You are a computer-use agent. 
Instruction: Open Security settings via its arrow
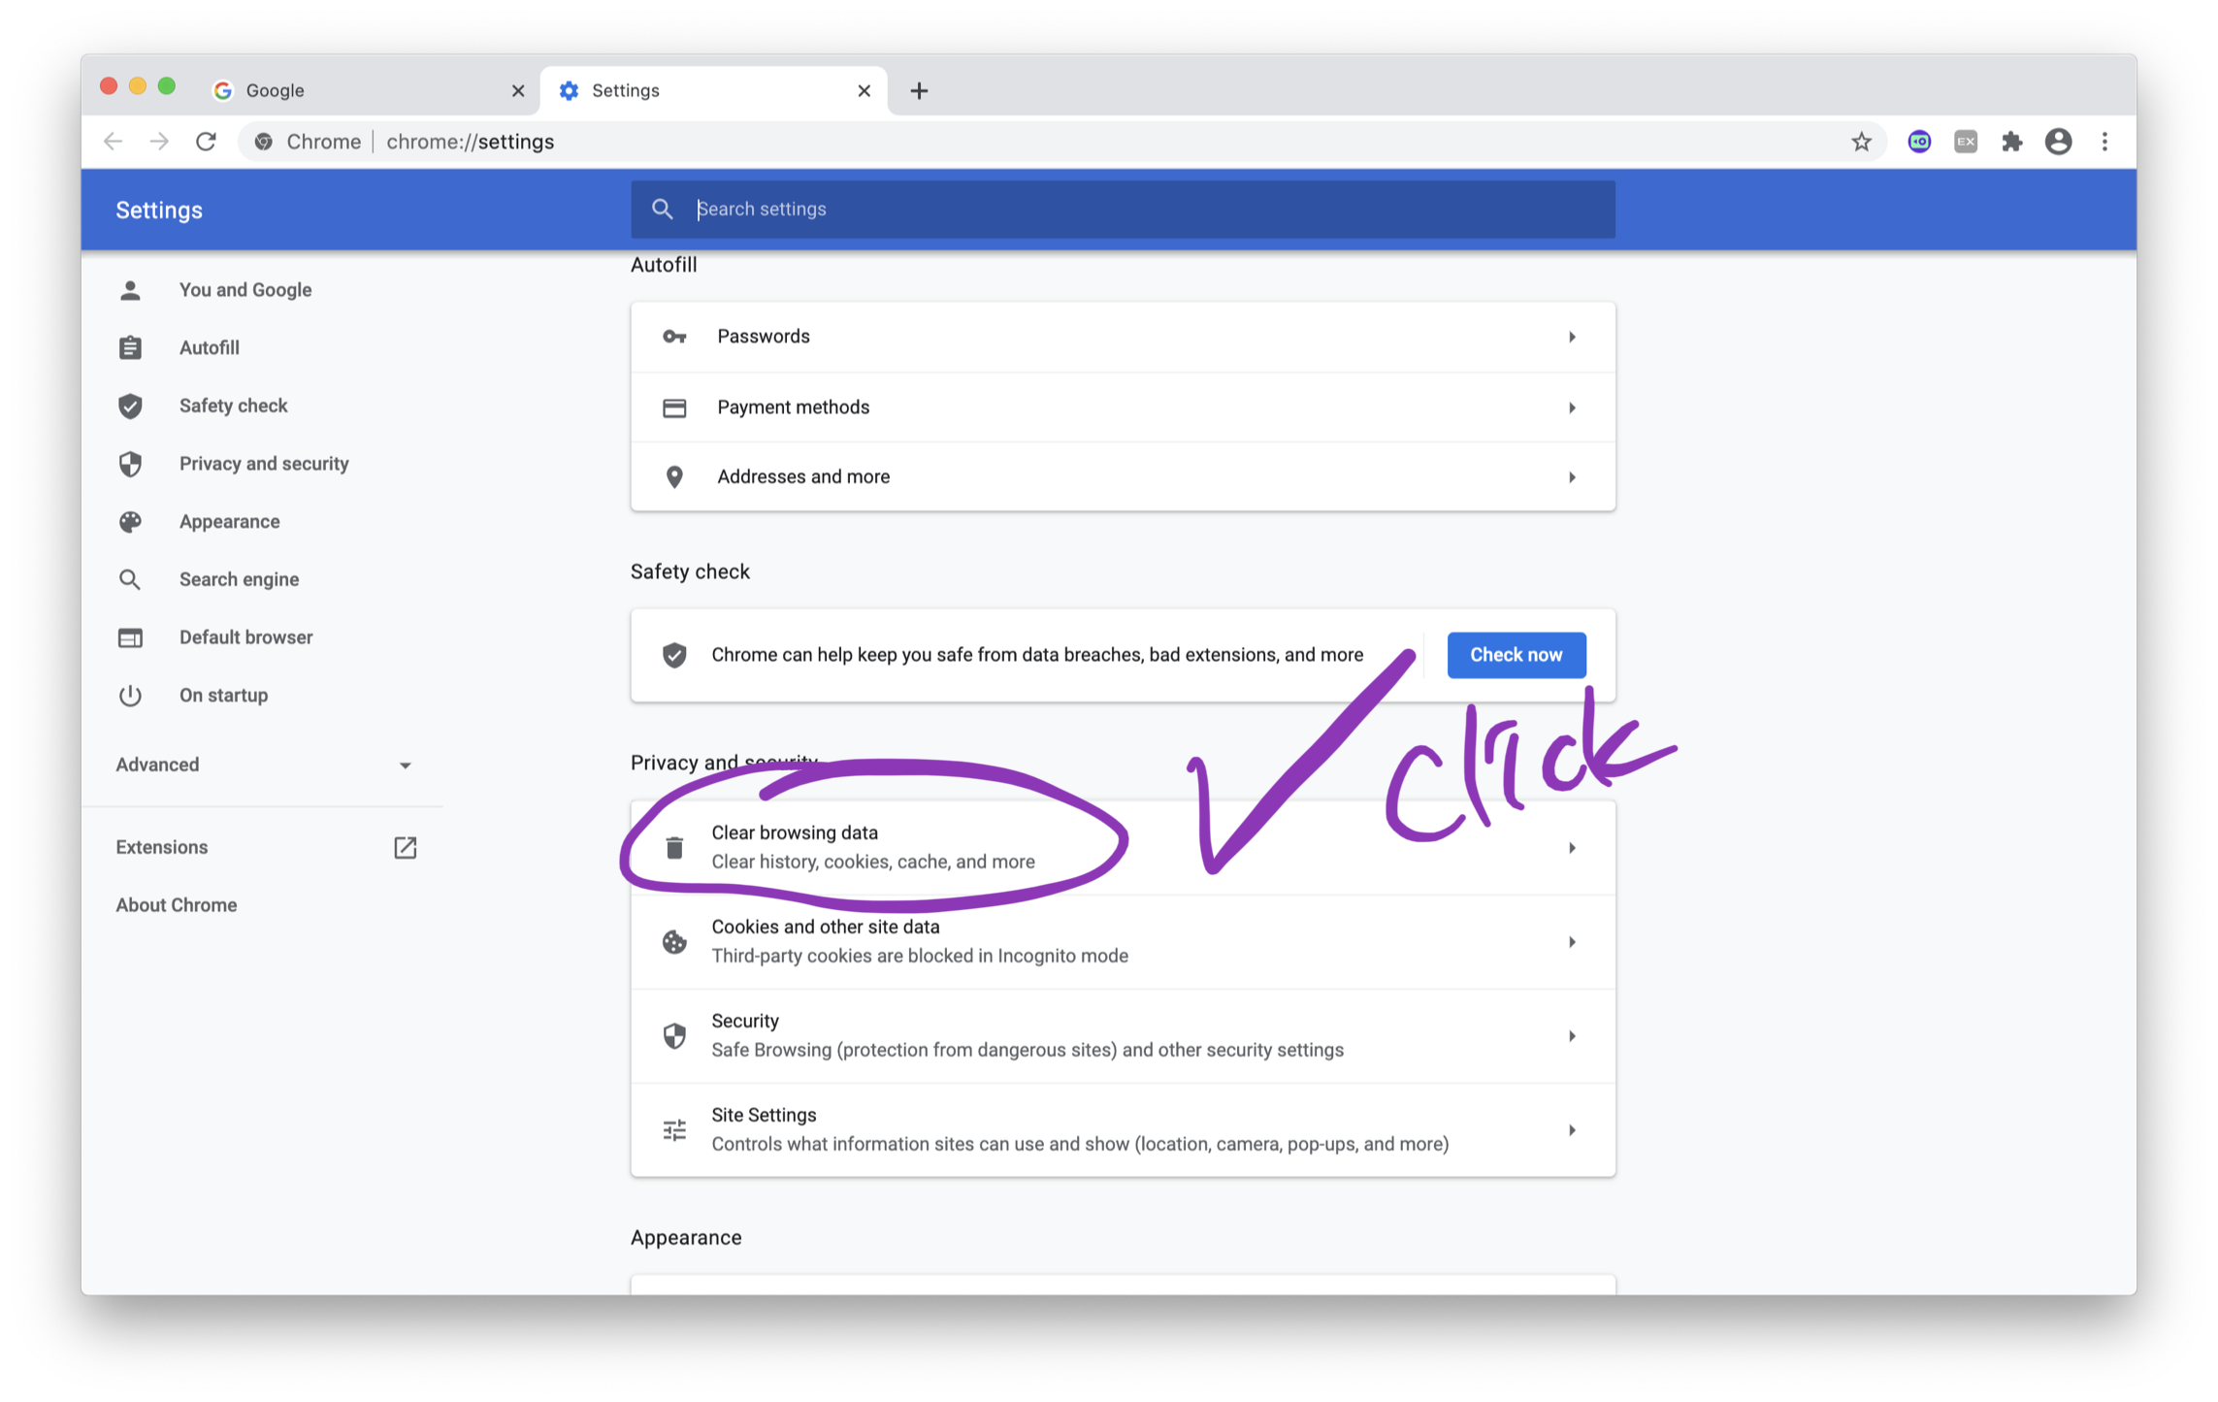coord(1571,1035)
